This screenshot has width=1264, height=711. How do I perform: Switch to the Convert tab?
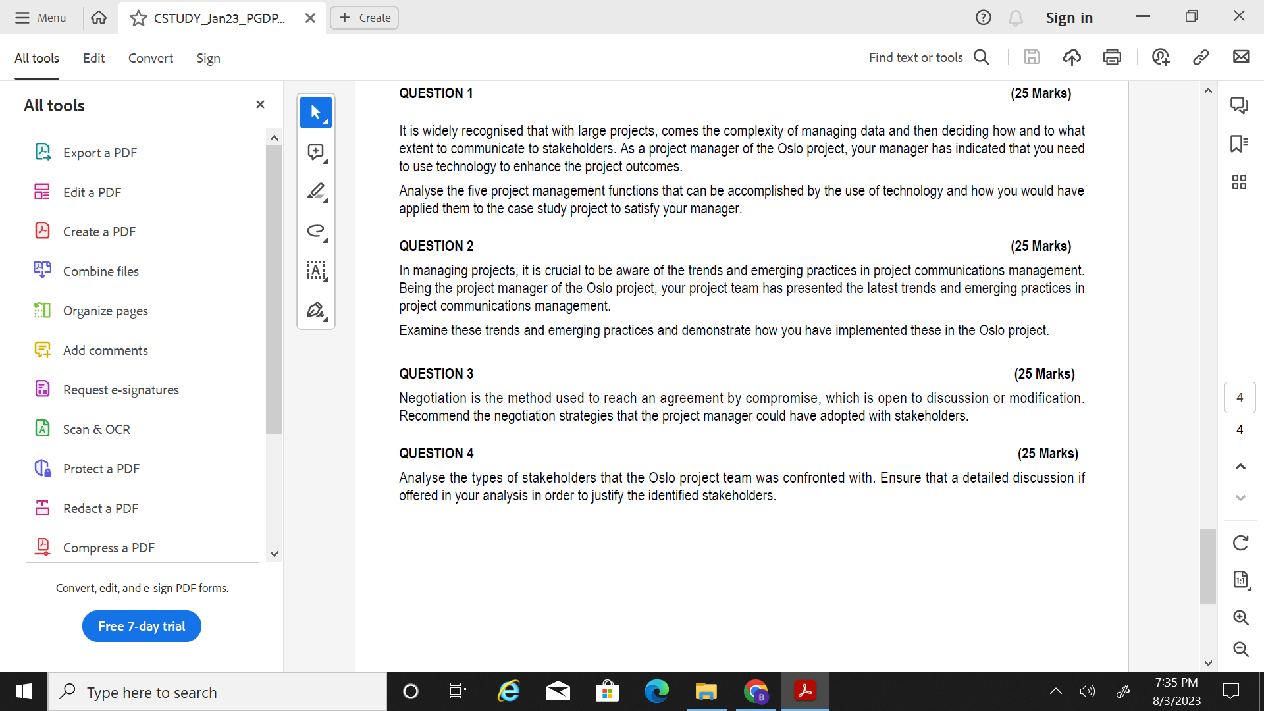pyautogui.click(x=150, y=58)
